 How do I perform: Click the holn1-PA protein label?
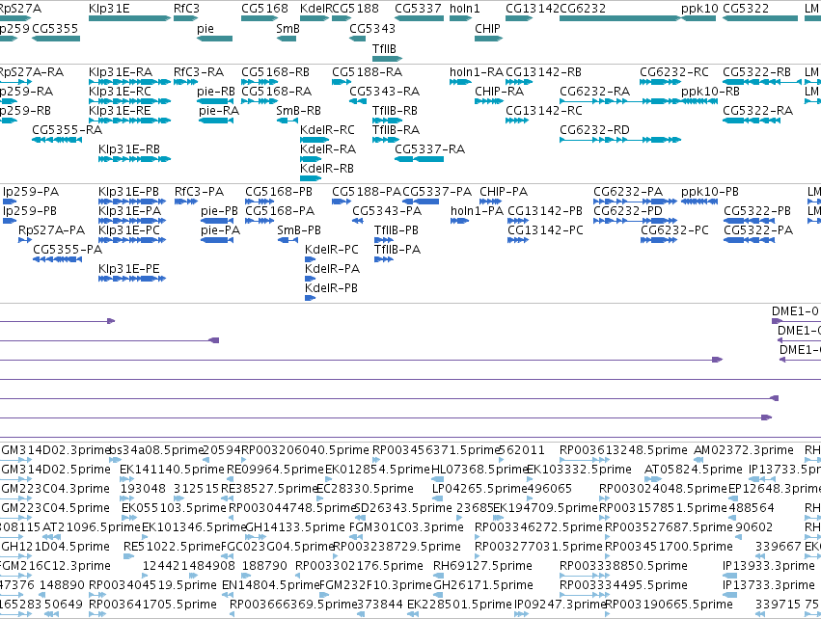tap(477, 211)
